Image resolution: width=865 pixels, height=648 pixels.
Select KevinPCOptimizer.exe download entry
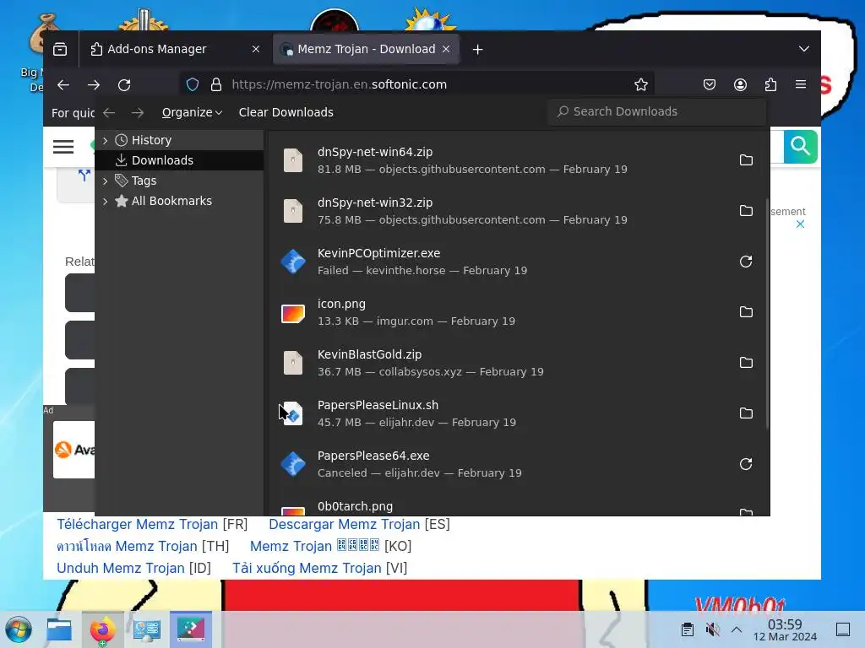click(517, 262)
